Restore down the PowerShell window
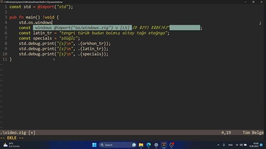This screenshot has height=149, width=266. 253,2
